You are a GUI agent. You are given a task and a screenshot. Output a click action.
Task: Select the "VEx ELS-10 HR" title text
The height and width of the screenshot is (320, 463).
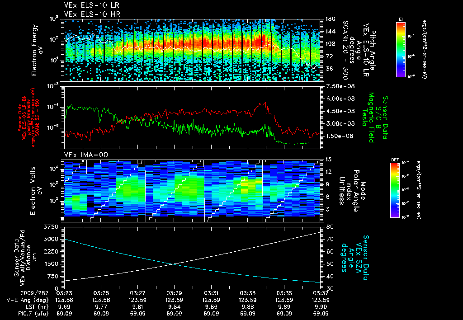click(92, 14)
